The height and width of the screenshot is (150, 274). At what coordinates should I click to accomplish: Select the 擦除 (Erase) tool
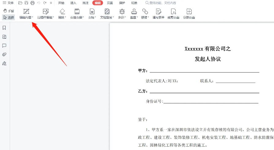(62, 14)
